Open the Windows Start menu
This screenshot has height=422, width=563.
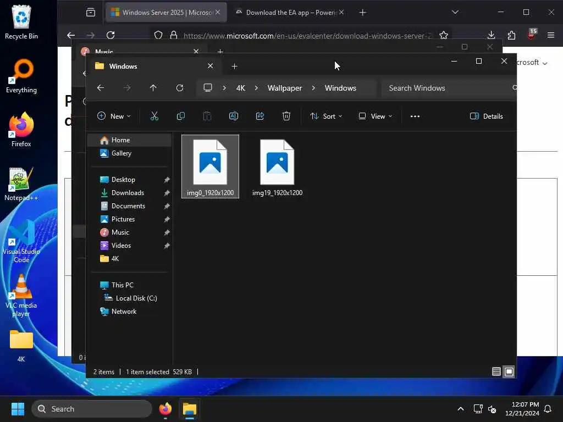pyautogui.click(x=18, y=409)
